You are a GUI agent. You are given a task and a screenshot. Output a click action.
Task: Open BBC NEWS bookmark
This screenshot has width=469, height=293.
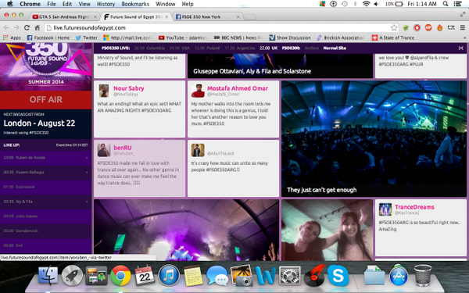[238, 38]
